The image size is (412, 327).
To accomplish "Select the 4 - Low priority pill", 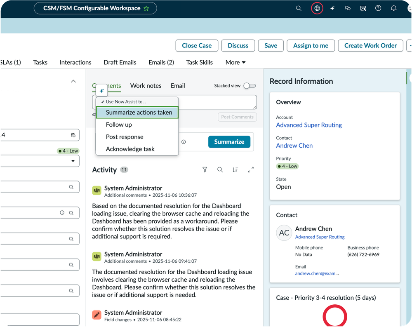I will click(x=68, y=151).
